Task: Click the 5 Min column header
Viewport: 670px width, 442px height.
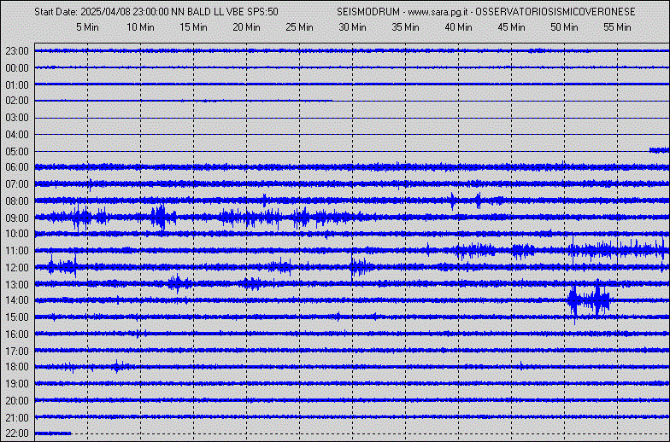Action: click(87, 27)
